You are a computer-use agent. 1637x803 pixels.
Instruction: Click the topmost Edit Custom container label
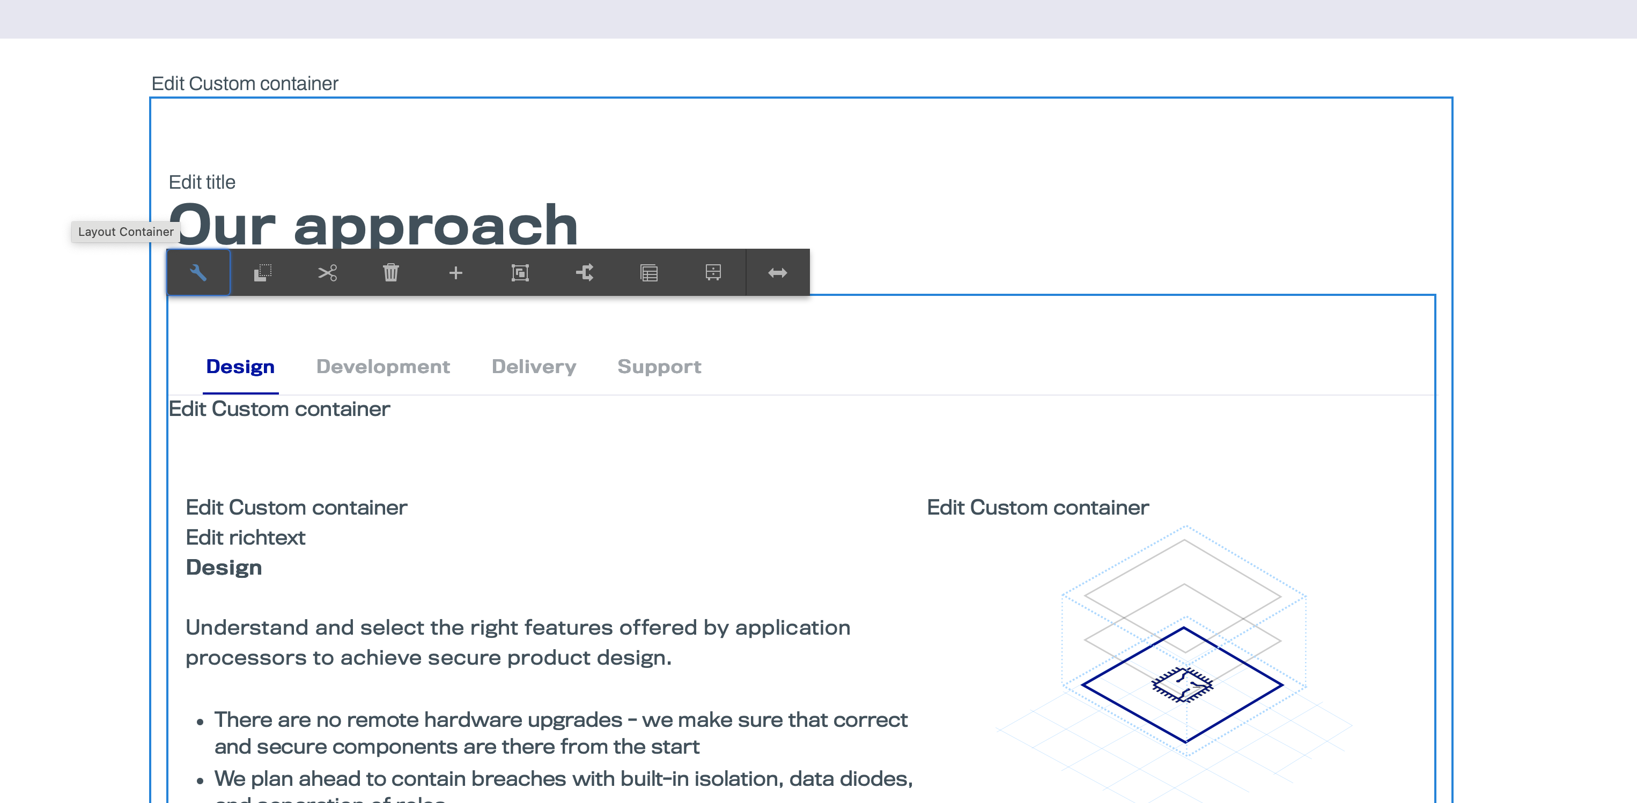tap(245, 83)
